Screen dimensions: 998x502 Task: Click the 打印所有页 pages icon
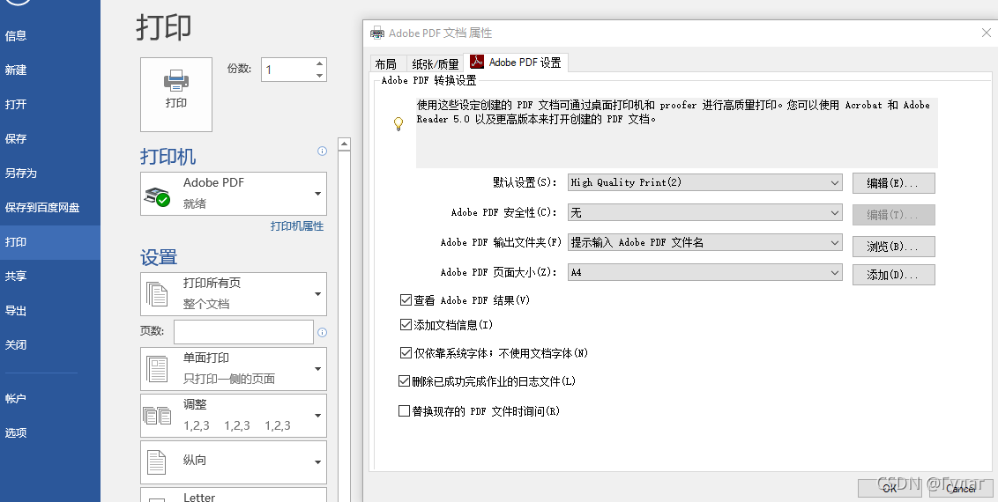[157, 294]
